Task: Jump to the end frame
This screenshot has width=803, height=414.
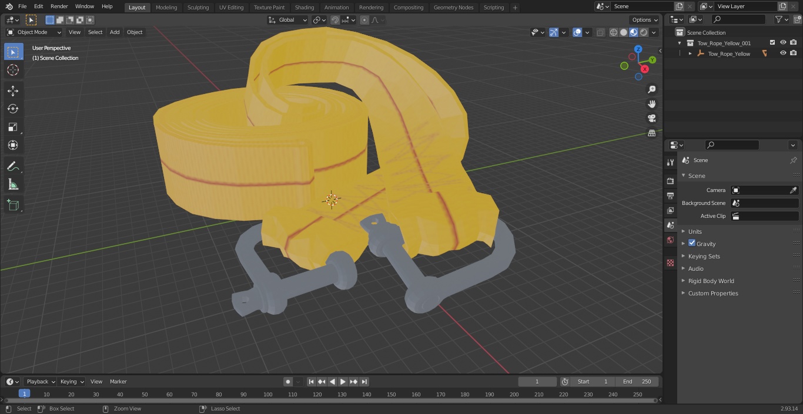Action: click(x=364, y=382)
